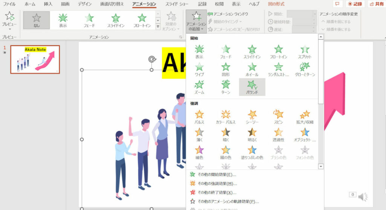This screenshot has height=210, width=386.
Task: Choose なし in the animation gallery
Action: point(37,20)
